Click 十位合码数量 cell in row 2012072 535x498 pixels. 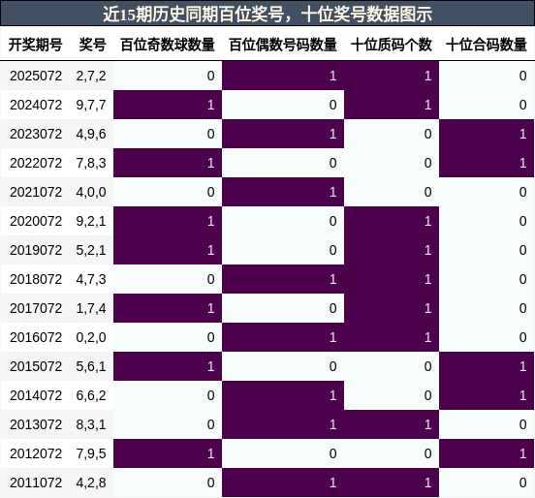(487, 453)
